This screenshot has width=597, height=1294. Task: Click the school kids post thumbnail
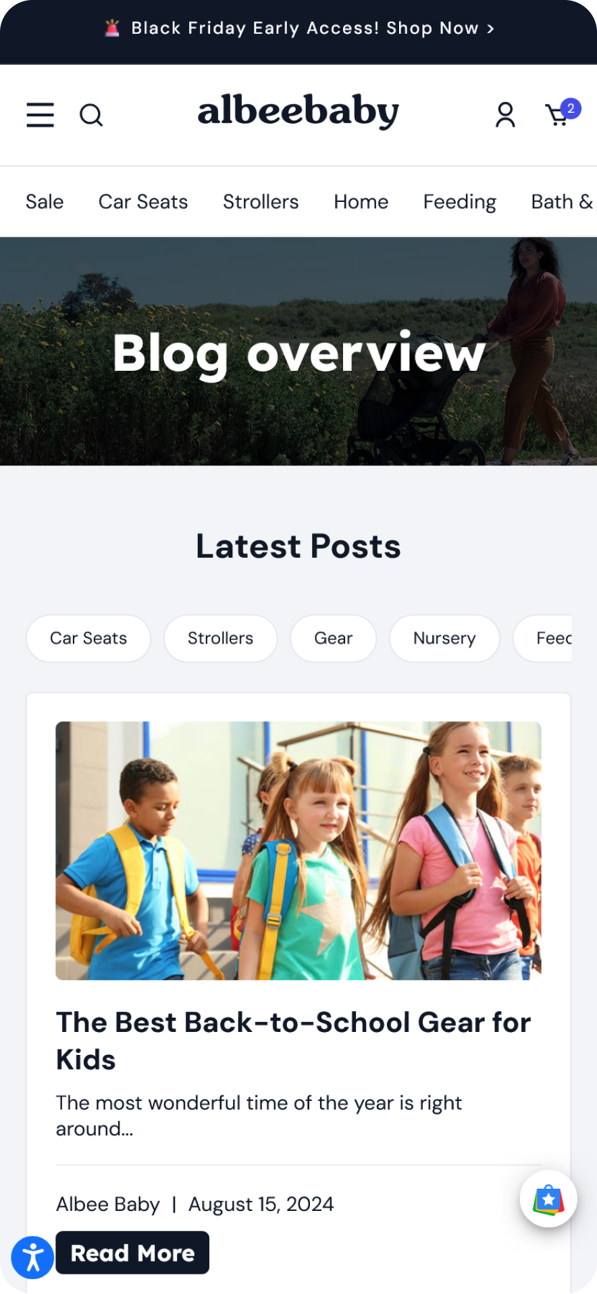coord(298,851)
